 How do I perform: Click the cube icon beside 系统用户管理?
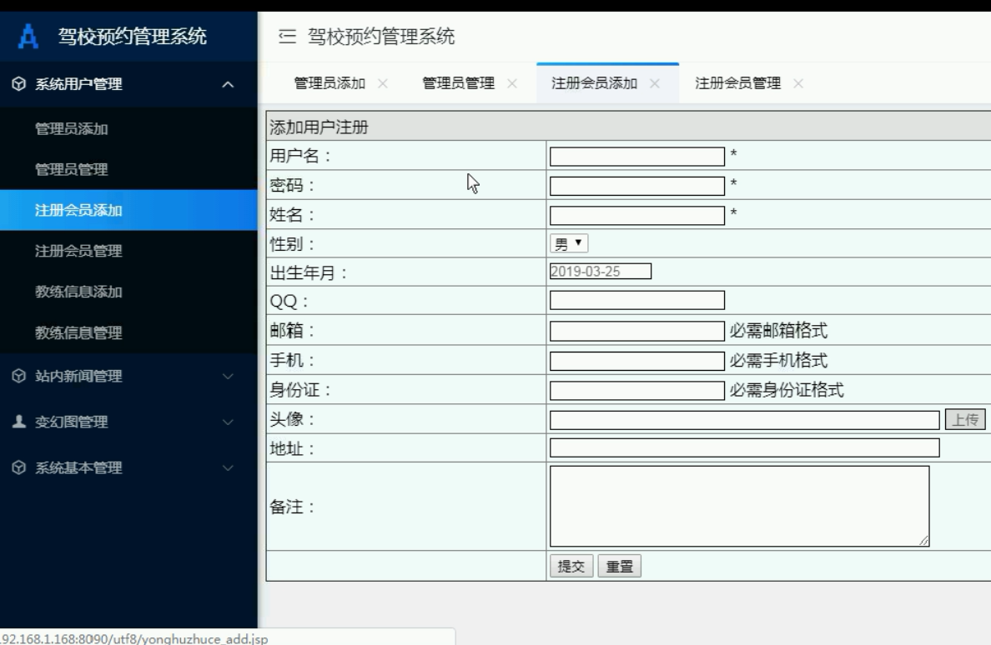point(19,83)
